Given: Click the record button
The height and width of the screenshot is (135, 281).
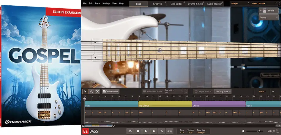Looking at the screenshot, I should tap(154, 131).
